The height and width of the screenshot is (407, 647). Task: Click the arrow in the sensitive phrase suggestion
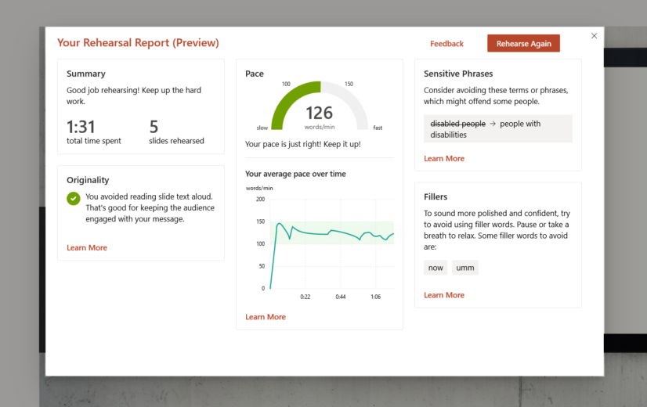493,124
